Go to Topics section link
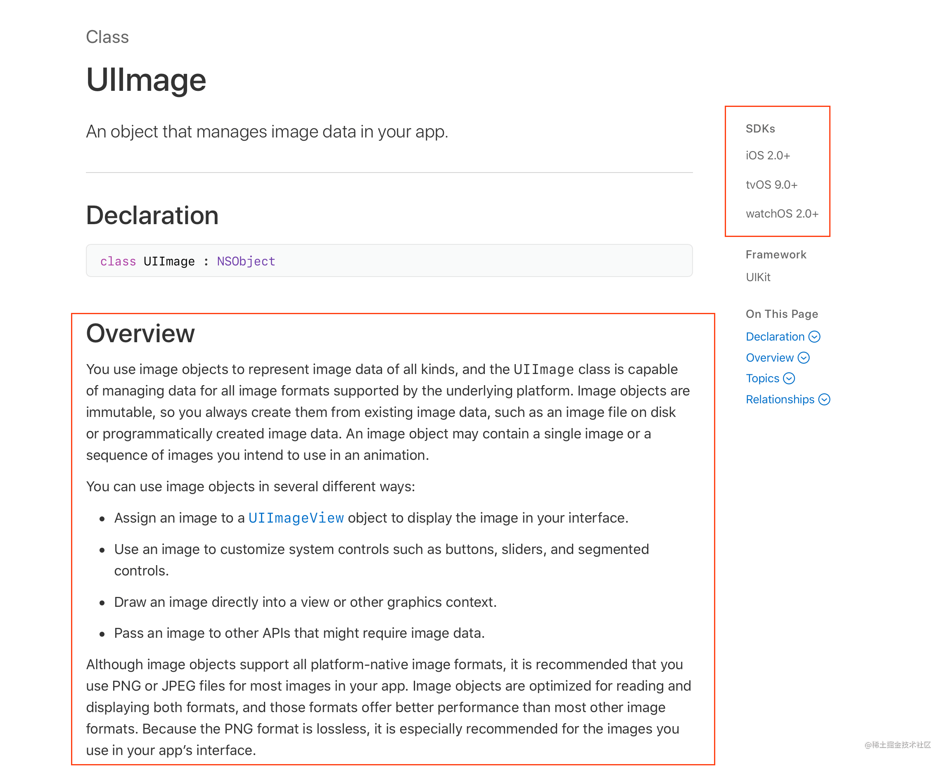The height and width of the screenshot is (767, 949). click(x=762, y=378)
